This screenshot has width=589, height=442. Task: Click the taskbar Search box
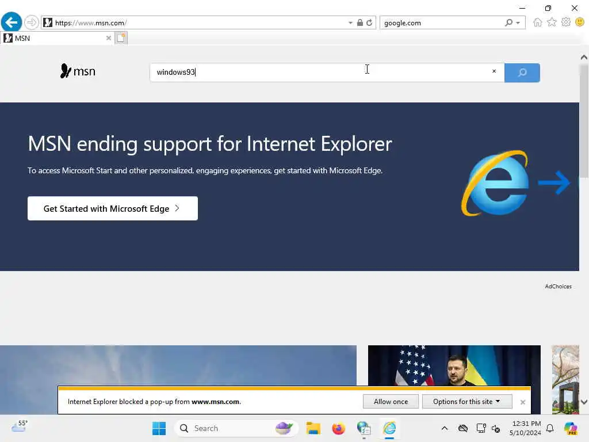coord(236,428)
